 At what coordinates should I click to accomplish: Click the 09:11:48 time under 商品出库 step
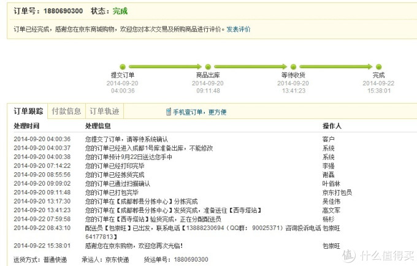[208, 91]
